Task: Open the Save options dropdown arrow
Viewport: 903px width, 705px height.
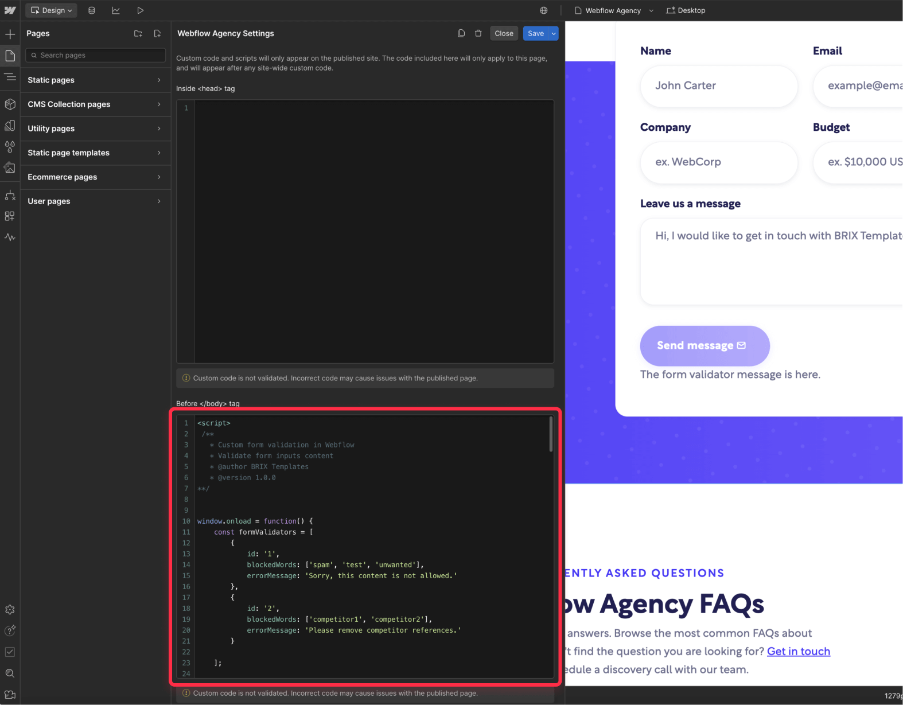Action: [x=554, y=33]
